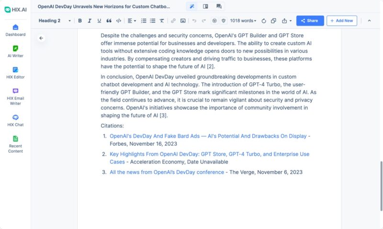The width and height of the screenshot is (383, 229).
Task: Click the Add New button
Action: 342,21
